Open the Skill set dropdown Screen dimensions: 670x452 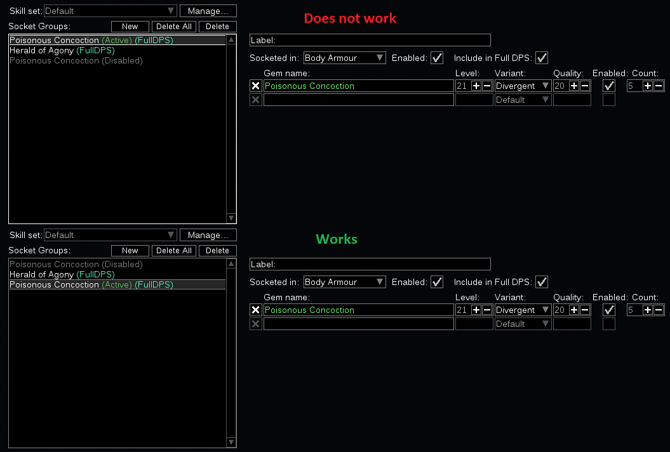tap(109, 10)
